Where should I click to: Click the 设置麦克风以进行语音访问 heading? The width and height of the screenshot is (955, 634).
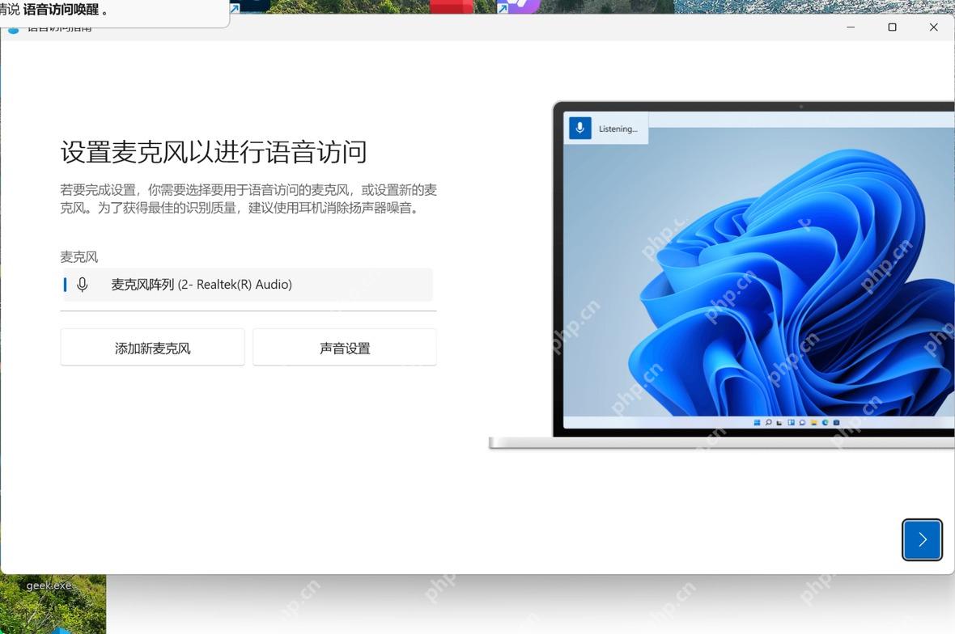click(x=214, y=151)
